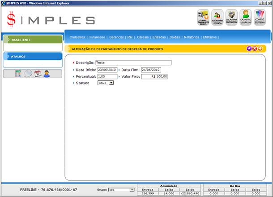Open the Cadastros menu
The height and width of the screenshot is (197, 273).
click(77, 37)
